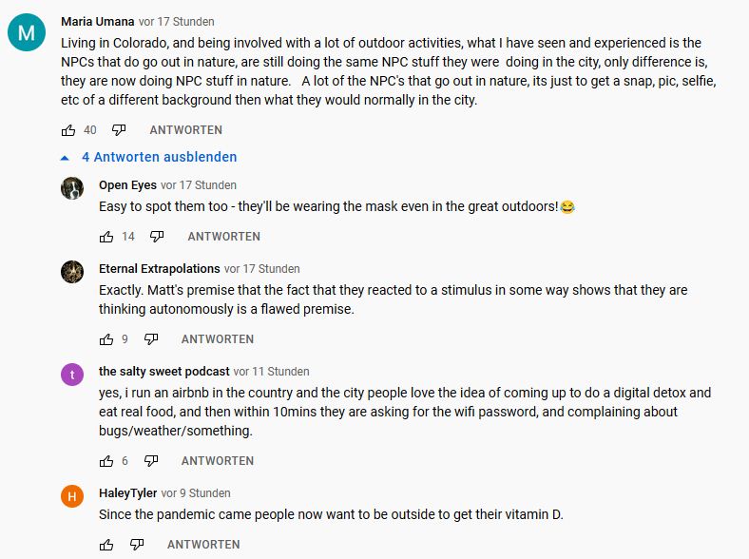The height and width of the screenshot is (559, 749).
Task: Like Open Eyes' mask reply
Action: 106,237
